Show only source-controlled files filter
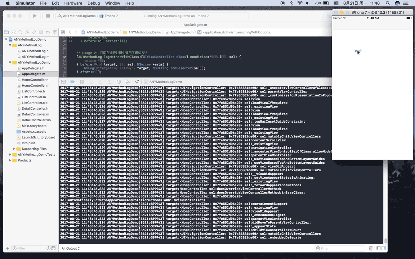 coord(53,249)
